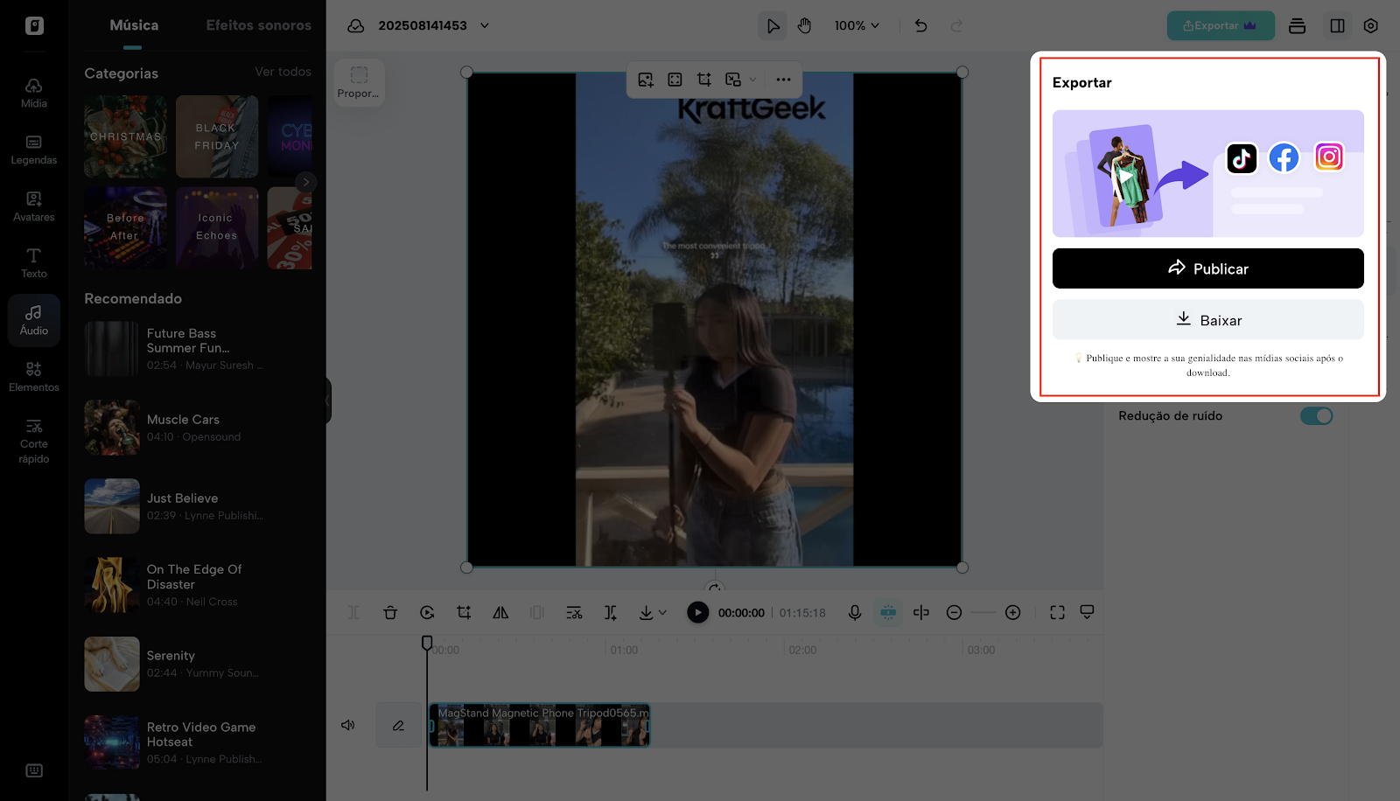Click the fit timeline fullscreen icon
Image resolution: width=1400 pixels, height=801 pixels.
[x=1057, y=613]
